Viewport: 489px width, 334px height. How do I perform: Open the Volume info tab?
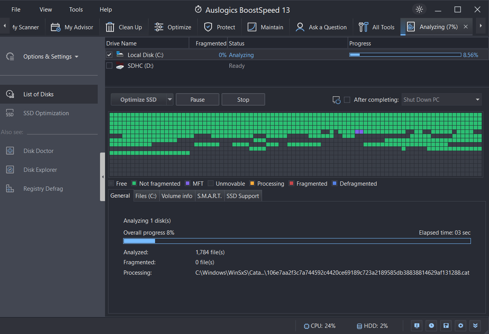[177, 196]
